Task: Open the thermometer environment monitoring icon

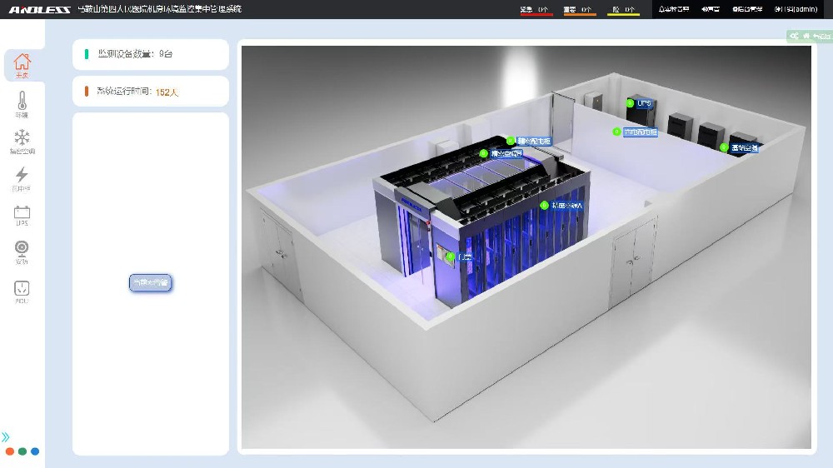Action: point(22,105)
